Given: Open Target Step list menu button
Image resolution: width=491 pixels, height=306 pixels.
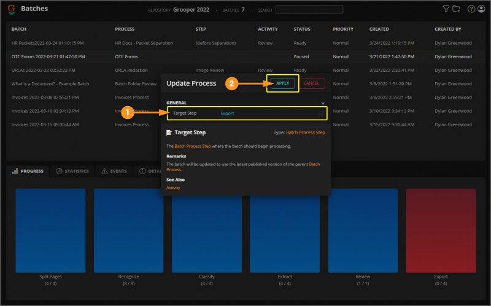Looking at the screenshot, I should pos(322,113).
